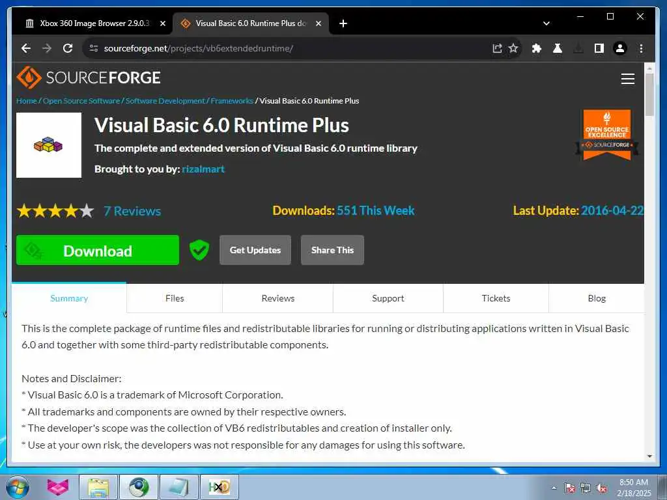This screenshot has width=667, height=500.
Task: Open the Extensions puzzle icon
Action: pyautogui.click(x=537, y=48)
